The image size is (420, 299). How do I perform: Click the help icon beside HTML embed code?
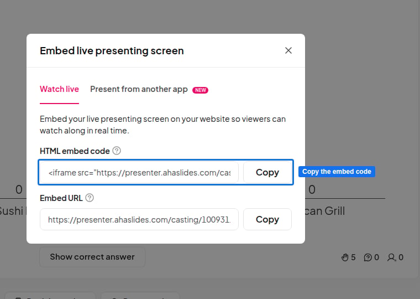117,151
